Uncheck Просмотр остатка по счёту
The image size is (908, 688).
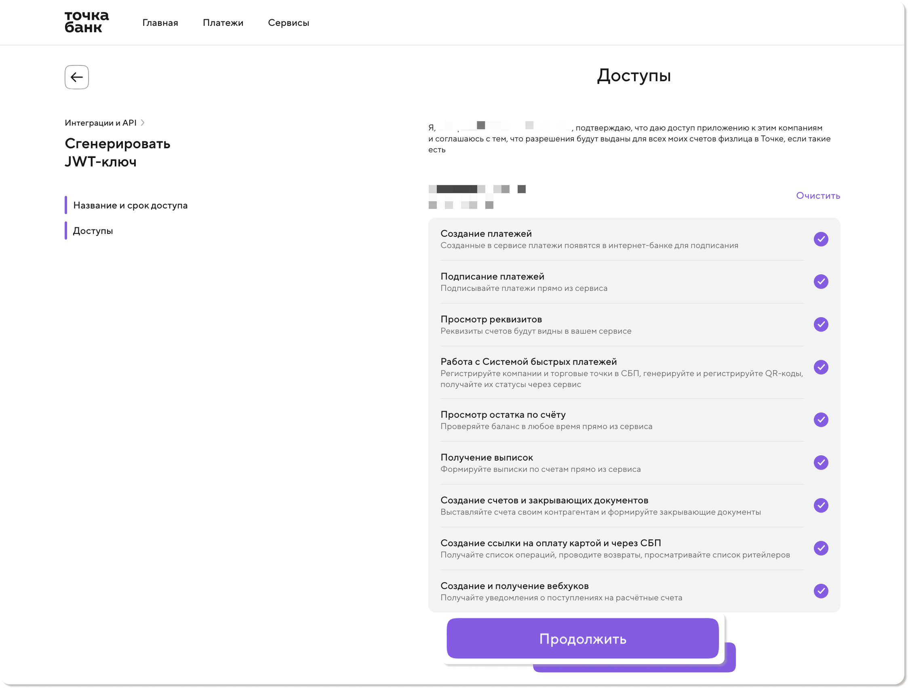[x=821, y=419]
